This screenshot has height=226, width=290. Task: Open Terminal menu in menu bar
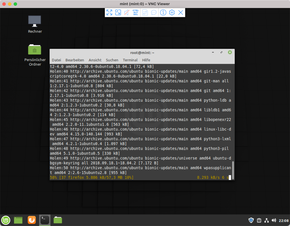(x=130, y=60)
